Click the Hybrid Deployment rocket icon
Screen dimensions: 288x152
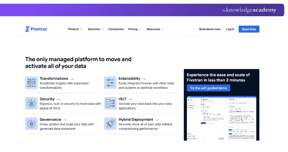(110, 124)
